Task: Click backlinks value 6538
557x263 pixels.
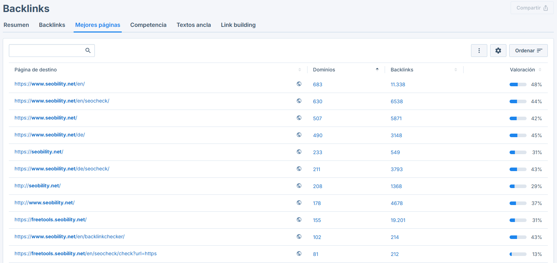Action: click(x=397, y=101)
